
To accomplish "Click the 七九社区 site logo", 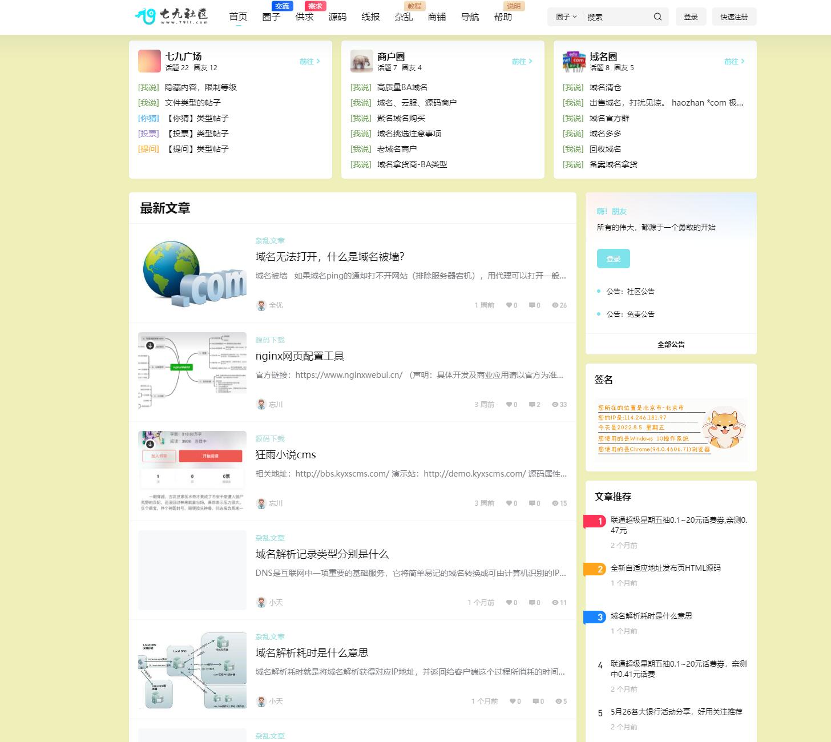I will (171, 17).
